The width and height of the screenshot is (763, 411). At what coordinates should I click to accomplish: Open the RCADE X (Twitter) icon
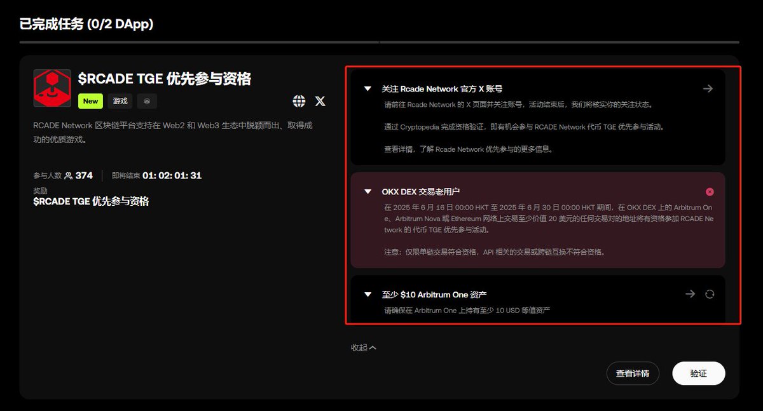tap(320, 101)
